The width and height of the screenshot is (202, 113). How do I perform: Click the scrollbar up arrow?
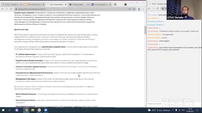pyautogui.click(x=145, y=13)
